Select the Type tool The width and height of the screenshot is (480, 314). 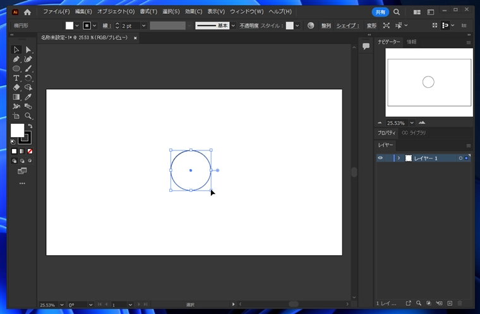(16, 78)
